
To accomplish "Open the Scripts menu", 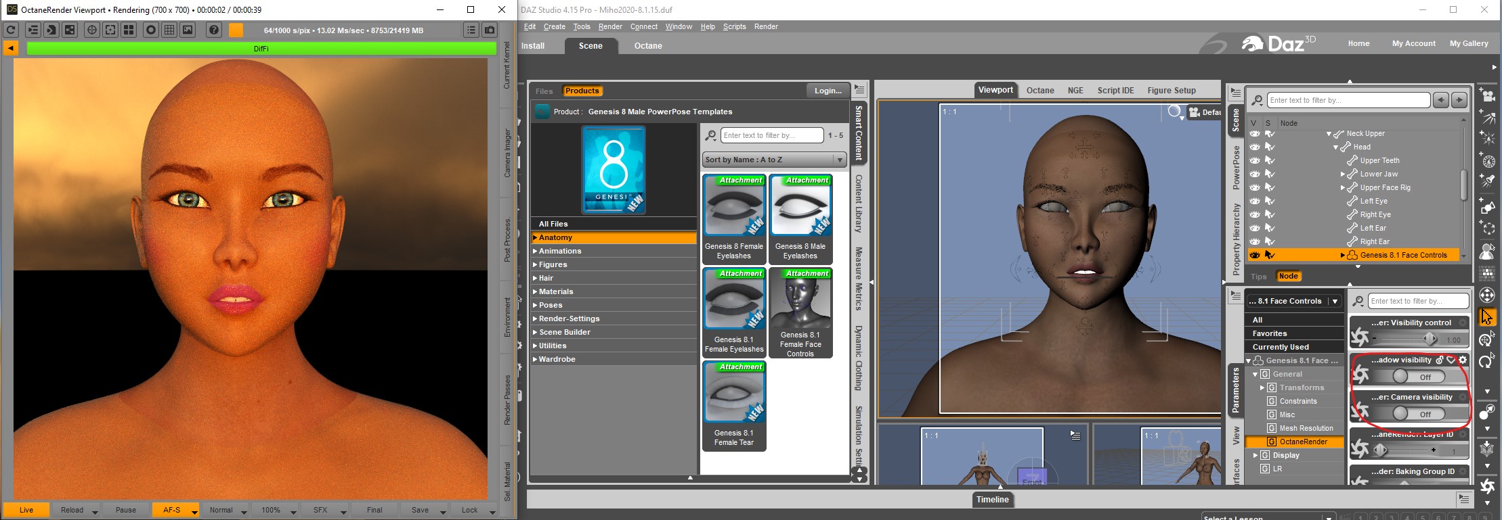I will click(734, 26).
